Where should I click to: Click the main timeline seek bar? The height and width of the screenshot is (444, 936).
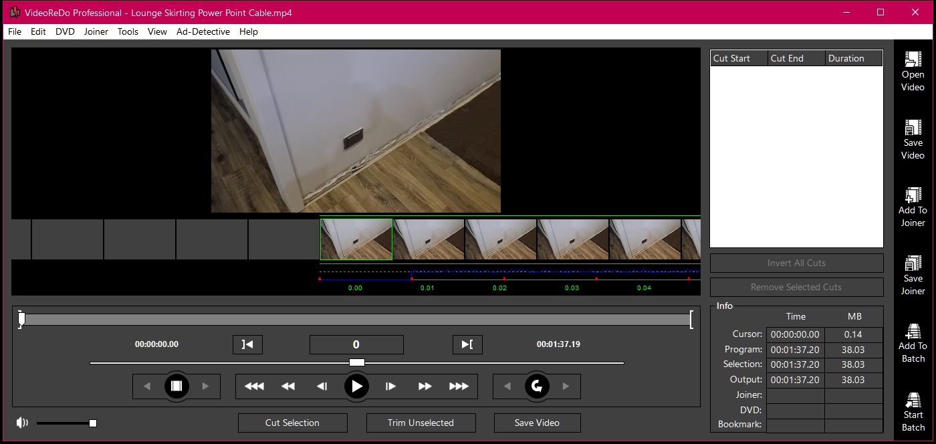click(356, 320)
